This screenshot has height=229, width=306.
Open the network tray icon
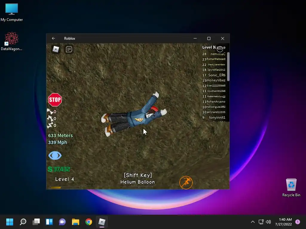coord(261,222)
